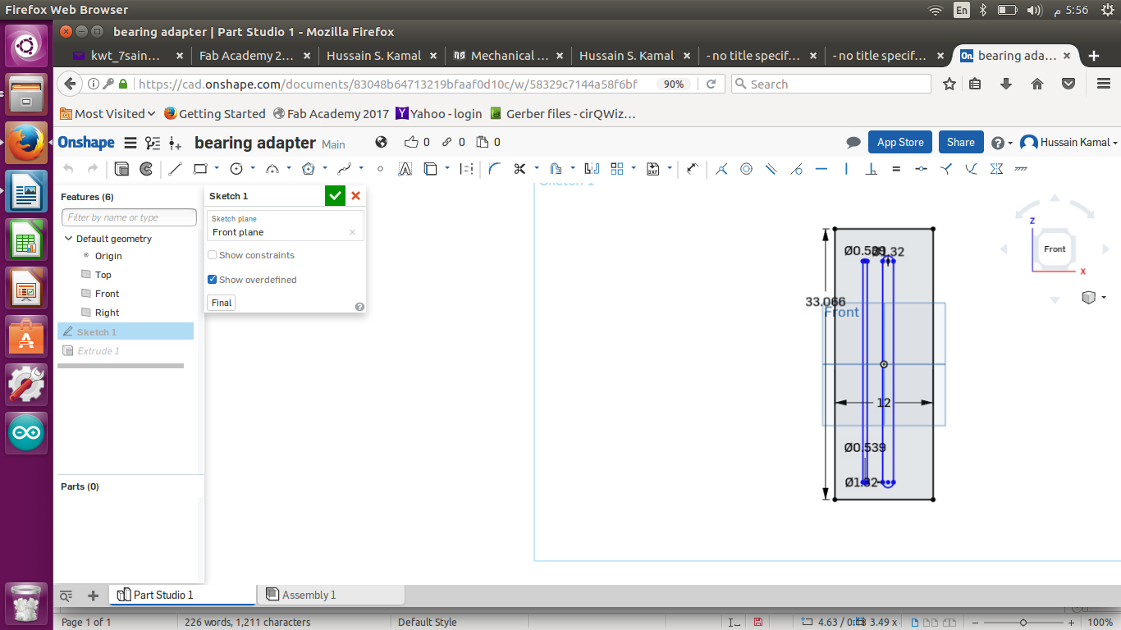
Task: Enable Show constraints checkbox
Action: tap(213, 255)
